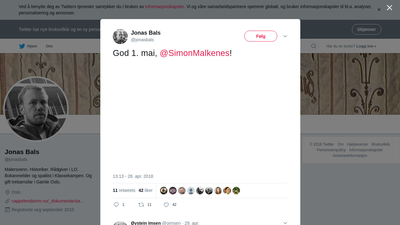Click the reply speech bubble icon

point(116,205)
